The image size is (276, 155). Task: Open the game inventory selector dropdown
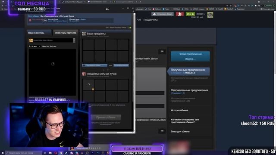click(x=52, y=40)
